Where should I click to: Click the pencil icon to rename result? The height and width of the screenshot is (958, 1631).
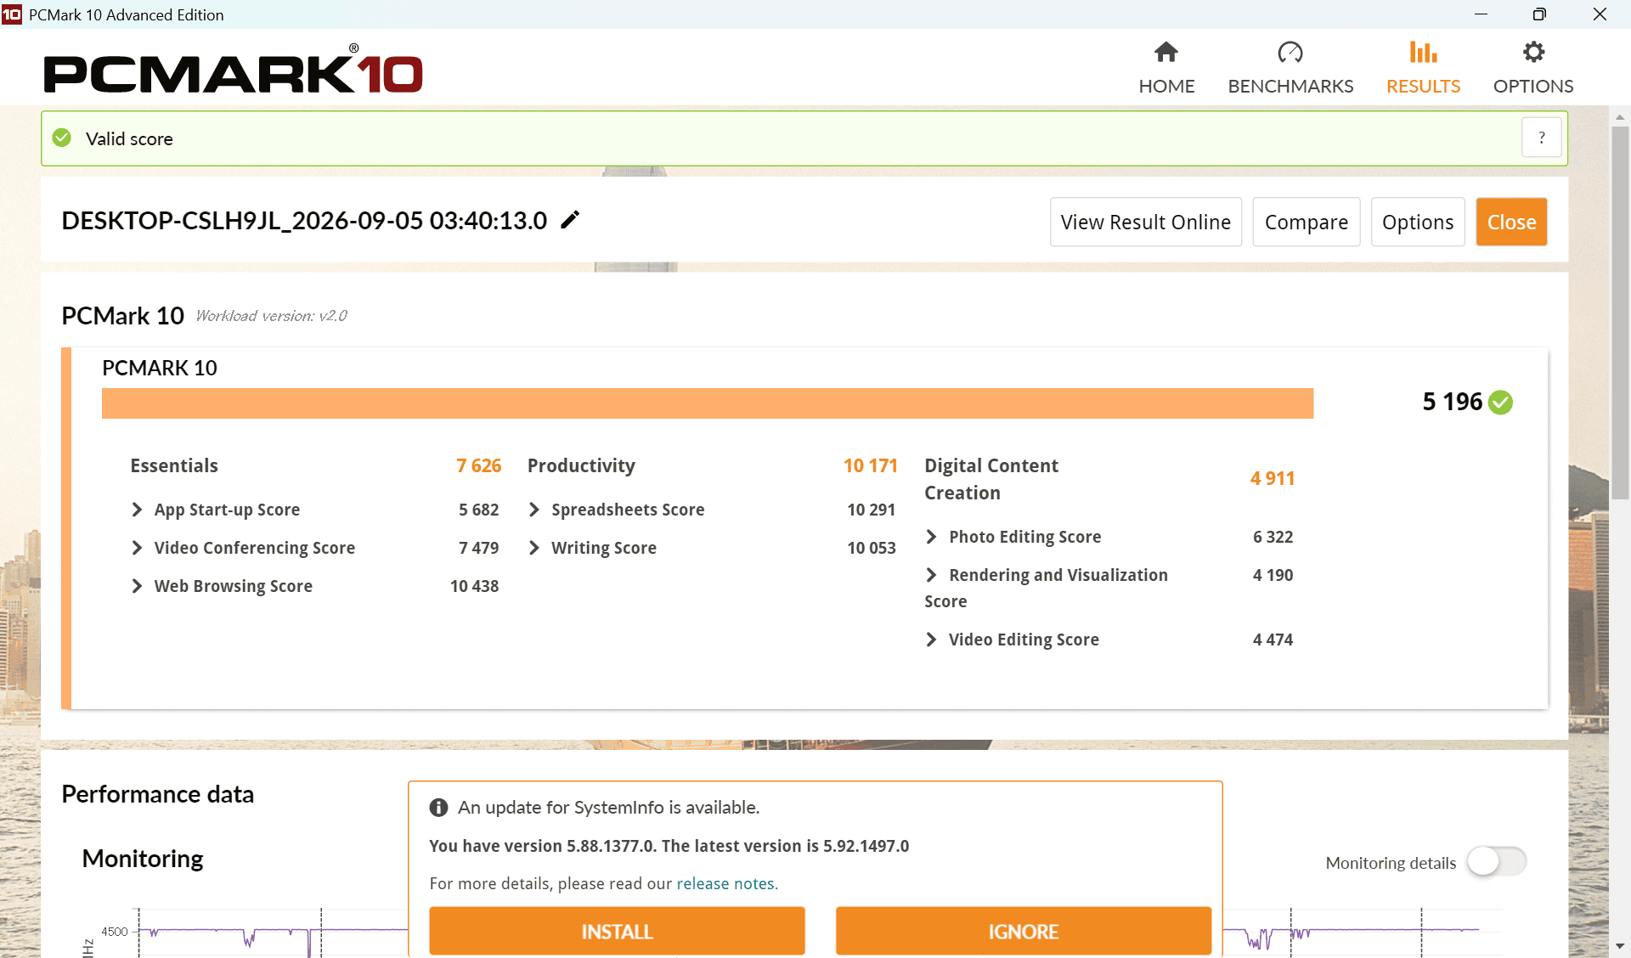coord(570,220)
